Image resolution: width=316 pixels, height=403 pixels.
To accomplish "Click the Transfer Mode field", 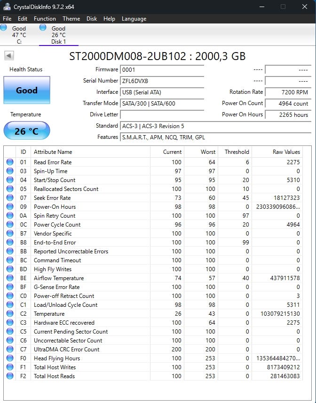I will (x=162, y=104).
